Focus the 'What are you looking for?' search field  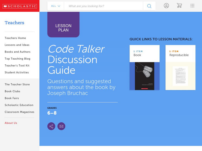(104, 6)
